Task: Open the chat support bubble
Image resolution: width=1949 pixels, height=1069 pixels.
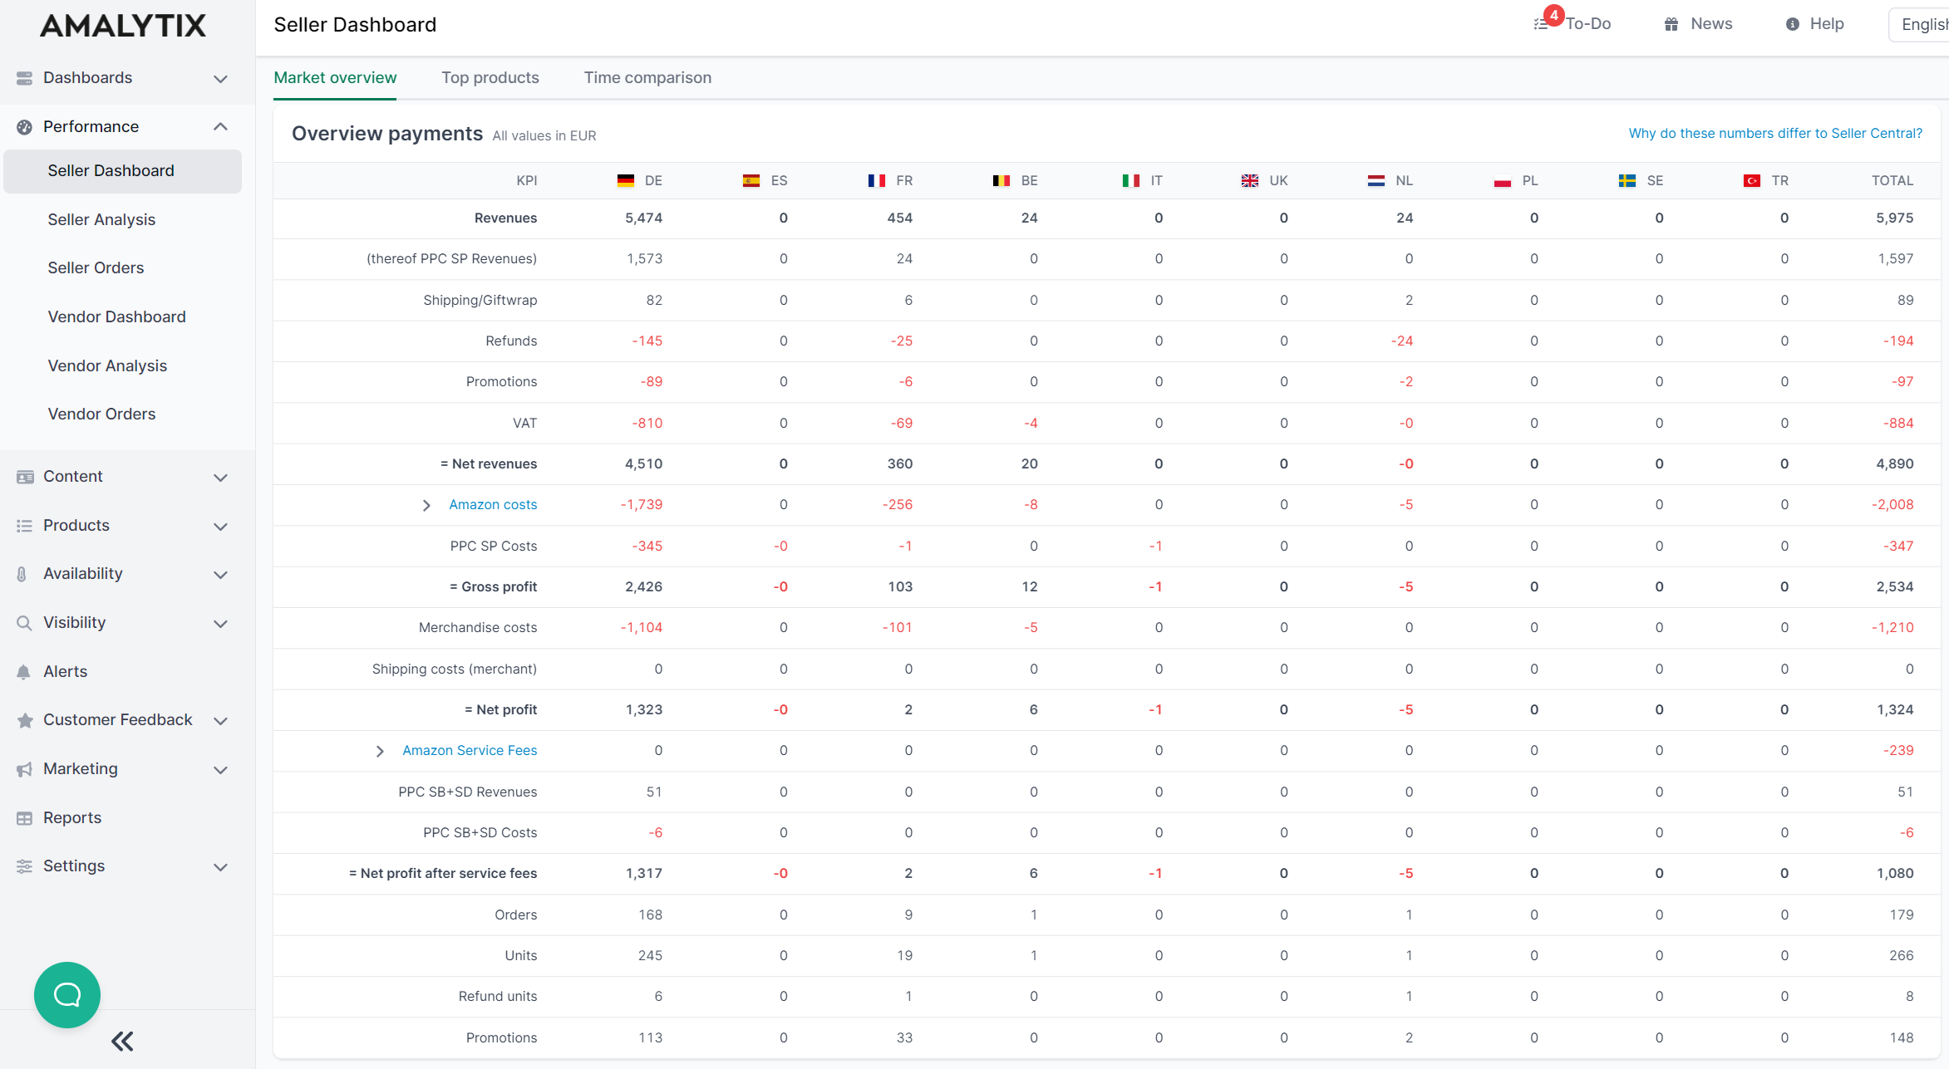Action: [x=67, y=995]
